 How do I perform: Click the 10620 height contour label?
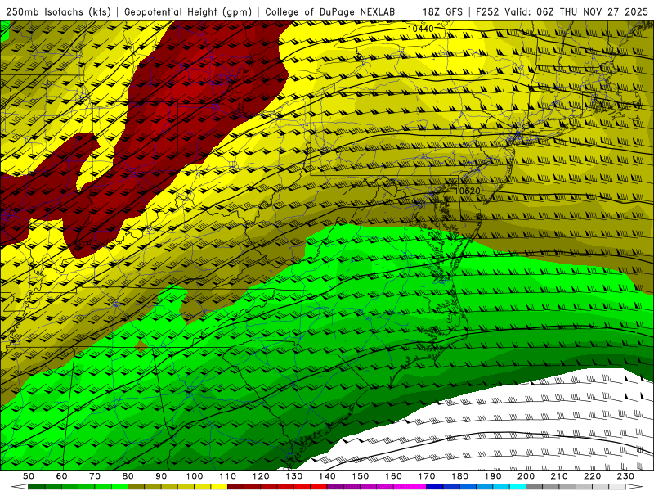467,191
